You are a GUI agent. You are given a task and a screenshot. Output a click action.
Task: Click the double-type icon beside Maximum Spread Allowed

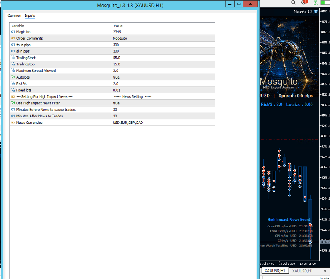point(13,71)
